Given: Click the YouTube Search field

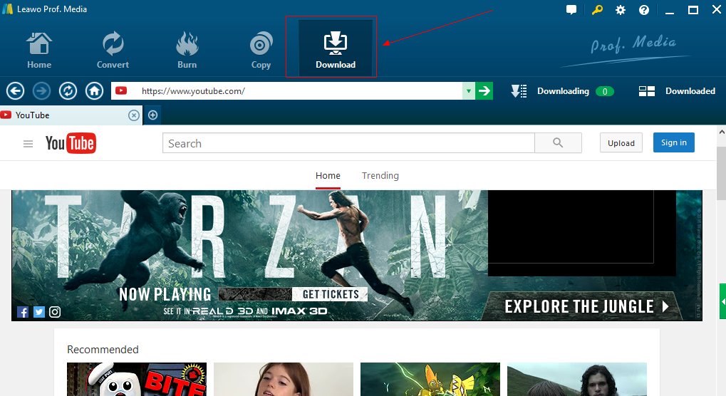Looking at the screenshot, I should pyautogui.click(x=348, y=143).
